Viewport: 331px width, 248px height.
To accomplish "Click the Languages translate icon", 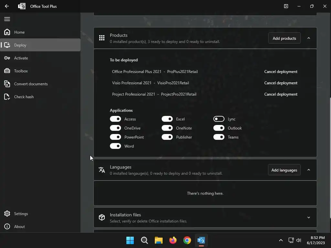I will point(102,170).
